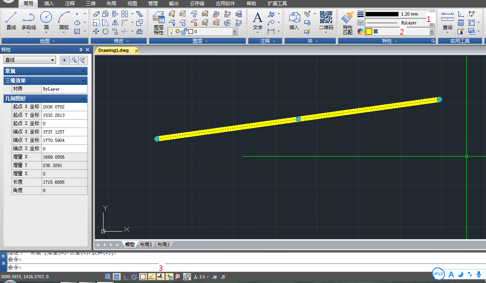The height and width of the screenshot is (283, 486).
Task: Click the midpoint grip of yellow line
Action: [x=298, y=119]
